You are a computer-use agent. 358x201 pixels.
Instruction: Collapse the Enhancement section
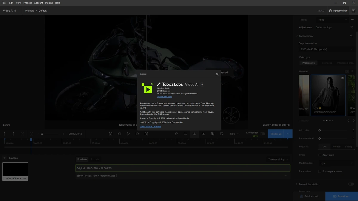[297, 36]
